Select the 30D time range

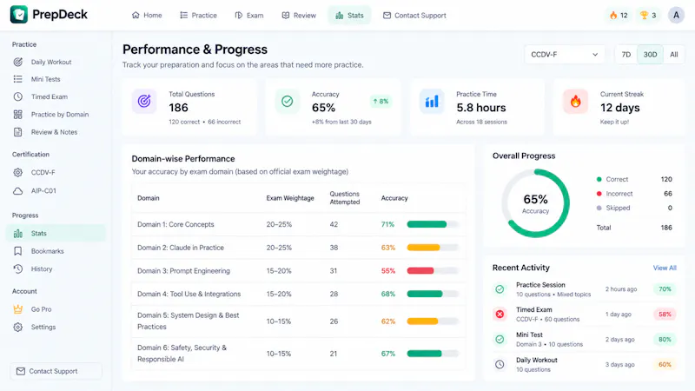coord(650,55)
